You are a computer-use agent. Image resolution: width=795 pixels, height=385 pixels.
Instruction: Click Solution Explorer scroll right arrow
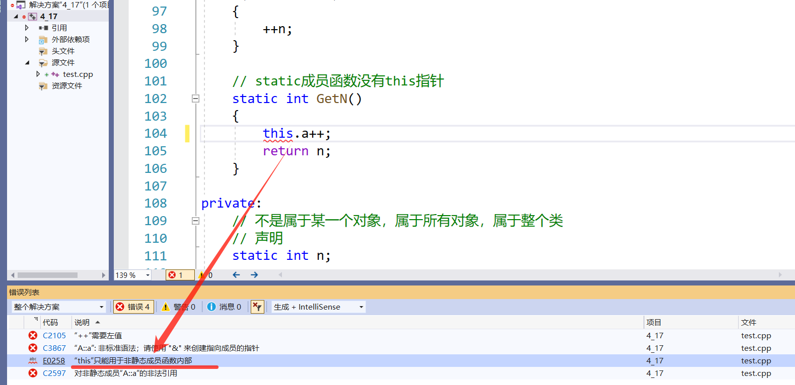pos(104,275)
